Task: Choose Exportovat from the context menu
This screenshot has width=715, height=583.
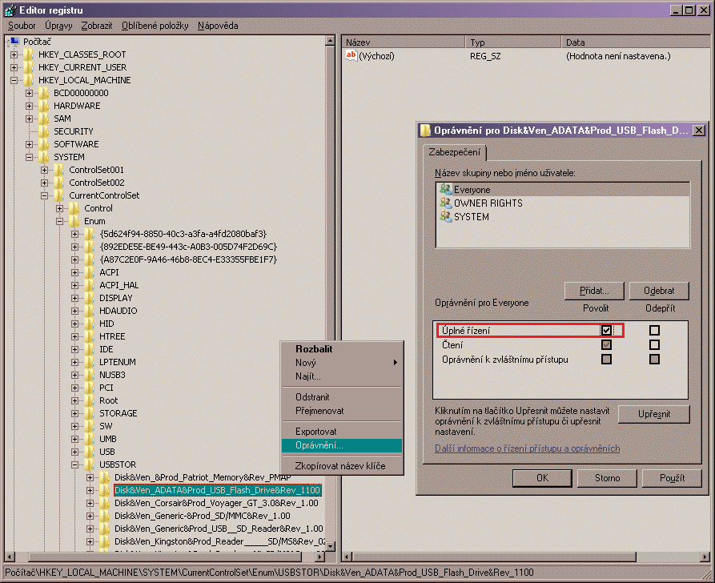Action: [x=315, y=432]
